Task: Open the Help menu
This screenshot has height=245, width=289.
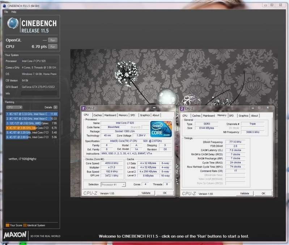Action: [14, 12]
